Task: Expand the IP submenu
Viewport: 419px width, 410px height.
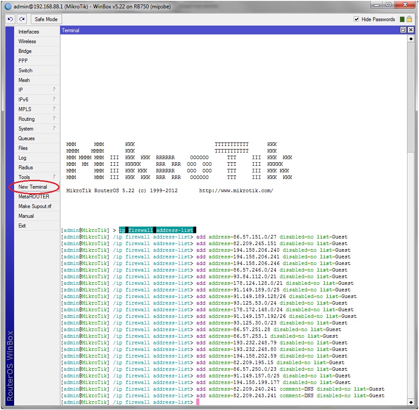Action: (37, 90)
